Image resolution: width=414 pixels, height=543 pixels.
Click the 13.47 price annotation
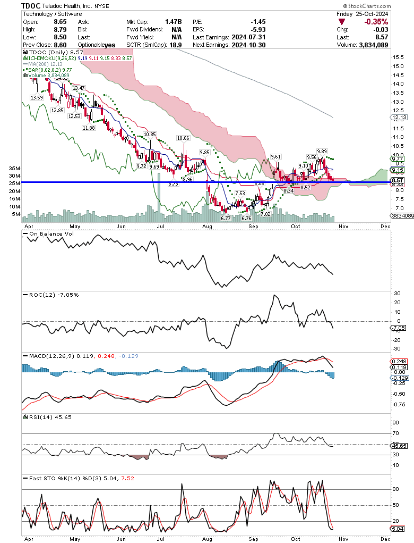pyautogui.click(x=79, y=88)
